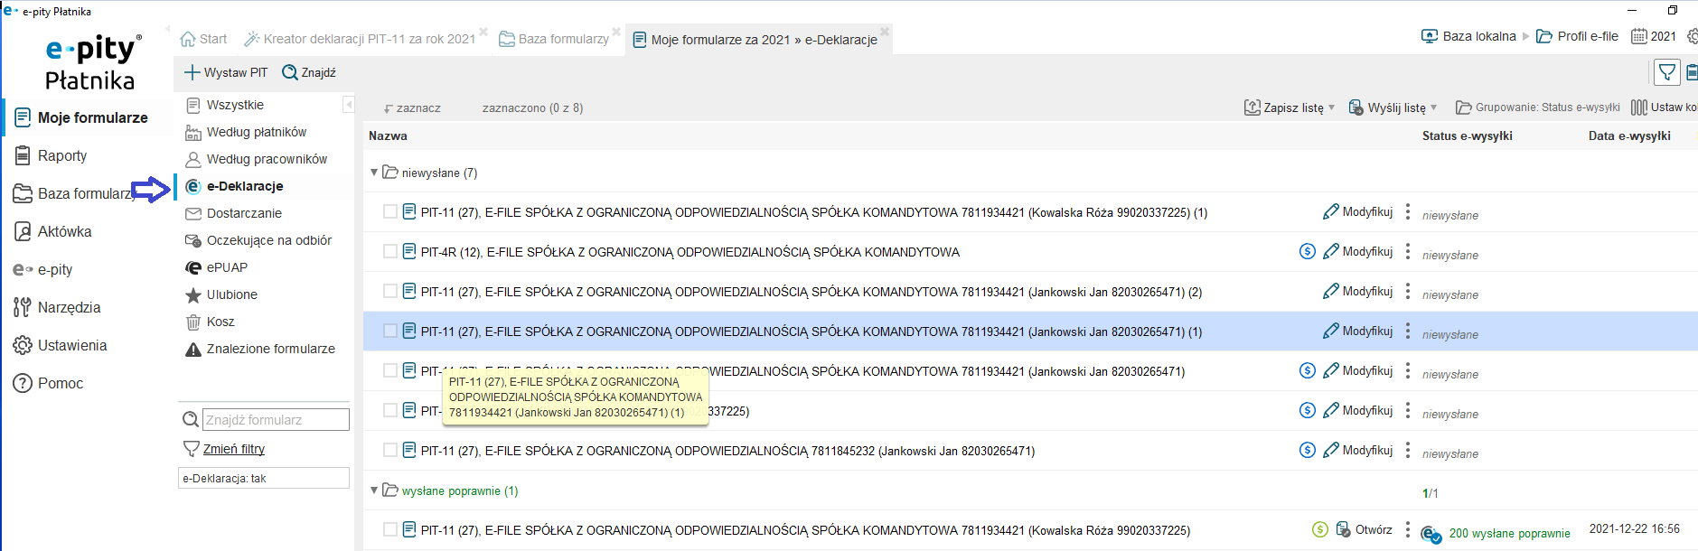Open three-dot menu for the PIT-4R row

pyautogui.click(x=1408, y=252)
